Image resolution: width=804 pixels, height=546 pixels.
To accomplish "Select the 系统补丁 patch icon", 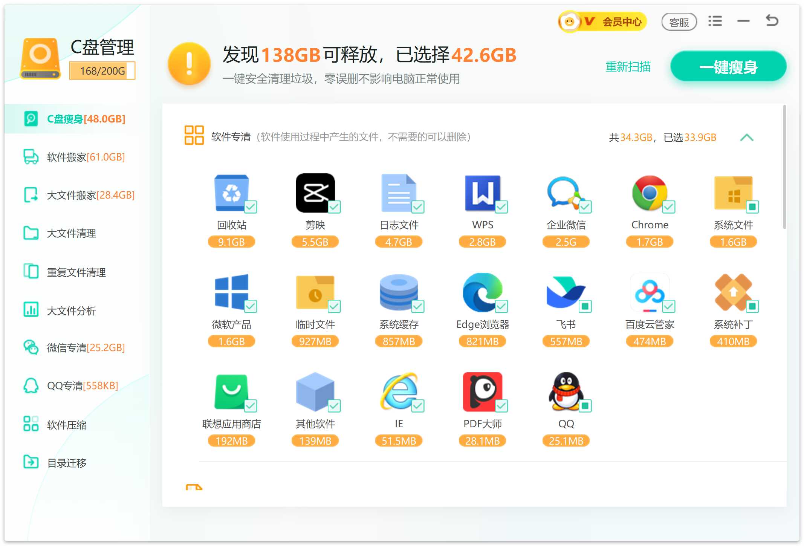I will pyautogui.click(x=733, y=292).
